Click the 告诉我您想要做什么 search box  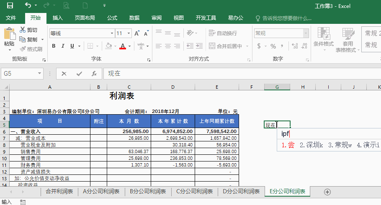(x=283, y=18)
